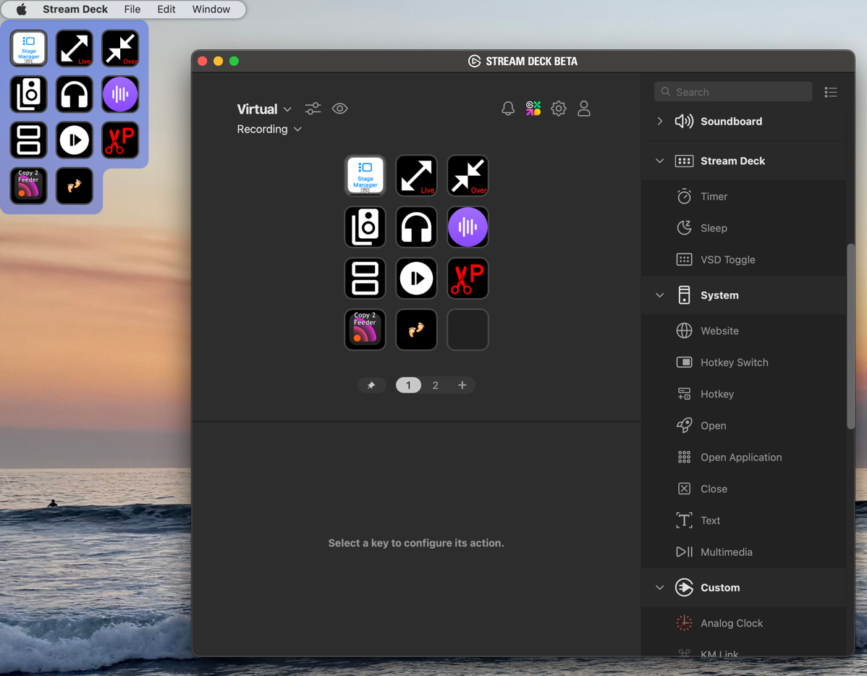
Task: Click the footprints key icon
Action: pos(416,329)
